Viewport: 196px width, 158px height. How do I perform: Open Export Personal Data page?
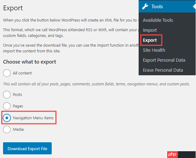[x=164, y=60]
